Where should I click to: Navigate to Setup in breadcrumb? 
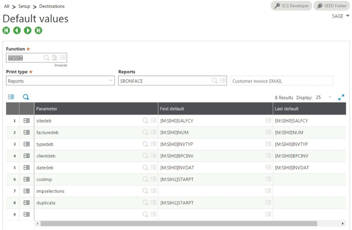click(24, 7)
